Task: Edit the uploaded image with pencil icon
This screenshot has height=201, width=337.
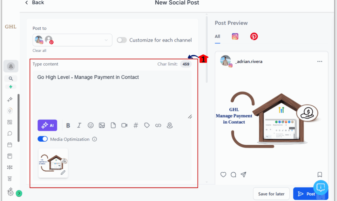Action: (x=63, y=173)
